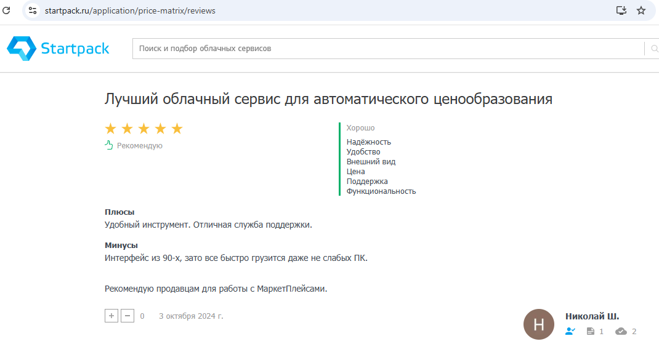Focus the cloud services search field
The image size is (659, 352).
click(x=388, y=49)
